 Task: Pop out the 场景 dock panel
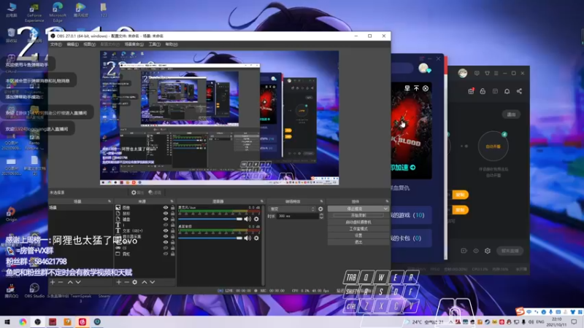coord(109,201)
